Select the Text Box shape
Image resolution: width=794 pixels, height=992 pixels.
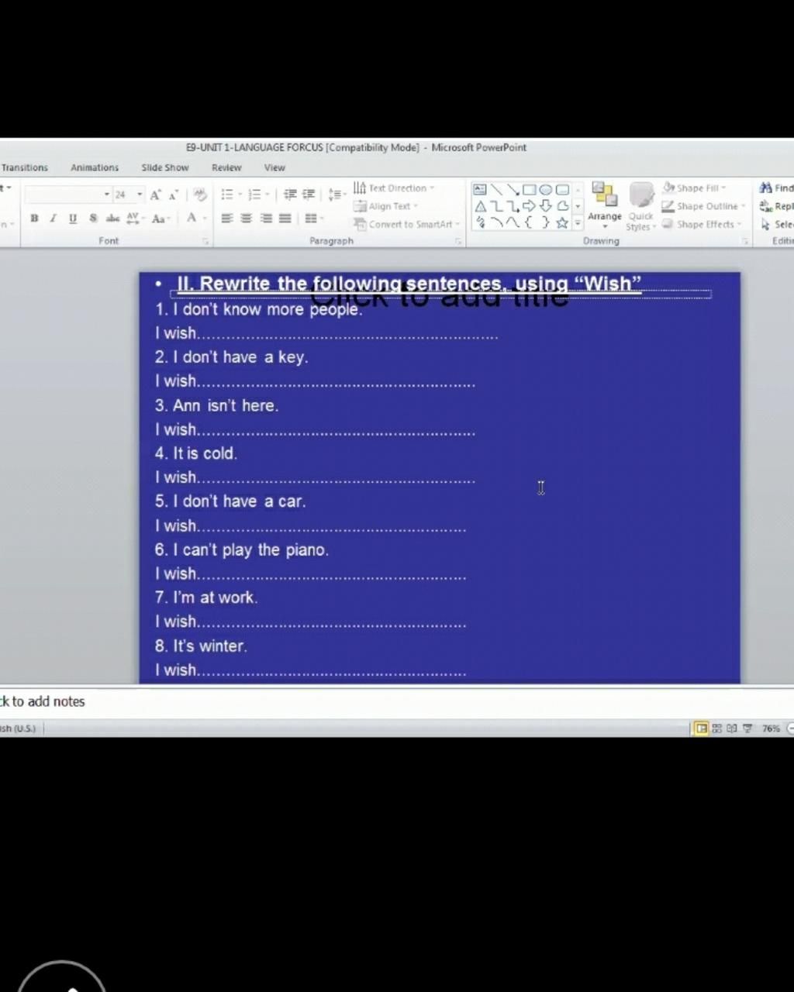[x=480, y=190]
